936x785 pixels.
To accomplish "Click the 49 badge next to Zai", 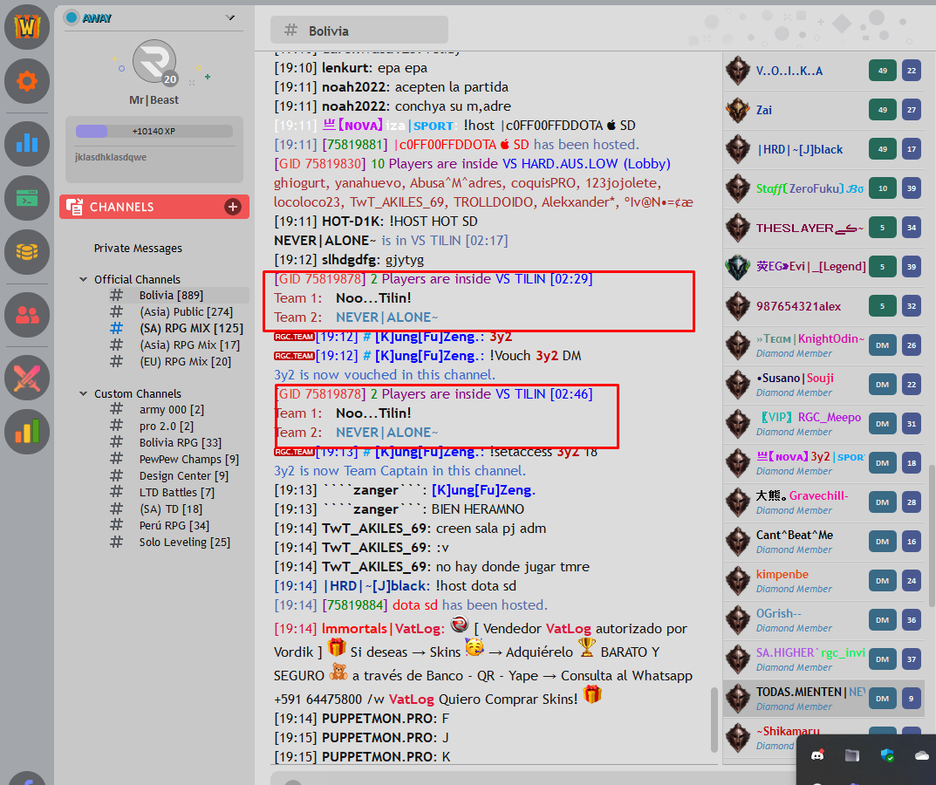I will (882, 110).
